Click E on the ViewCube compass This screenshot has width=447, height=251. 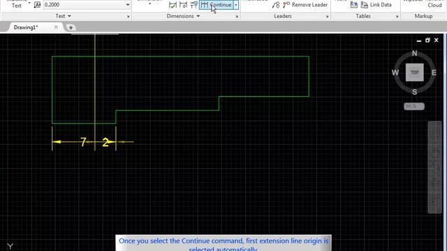434,73
